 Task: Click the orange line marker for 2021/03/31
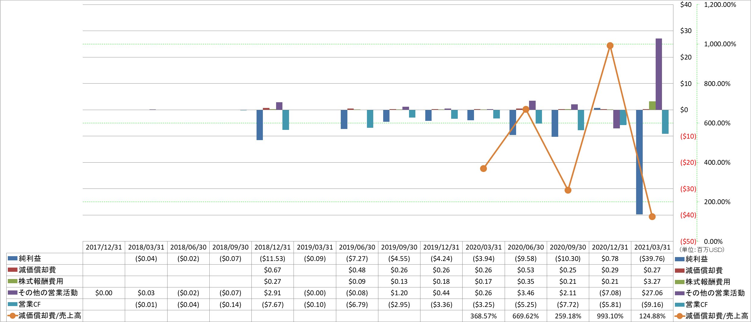[x=652, y=217]
